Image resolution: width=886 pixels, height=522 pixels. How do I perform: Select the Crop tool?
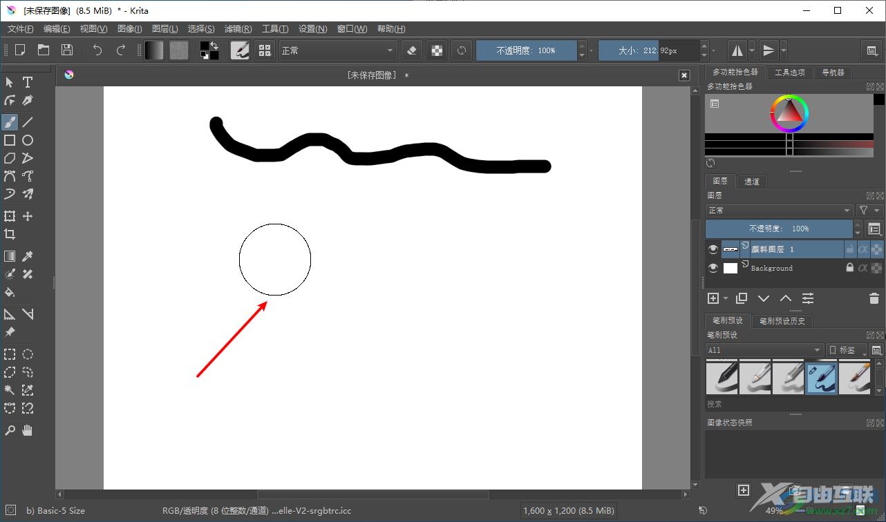tap(10, 234)
